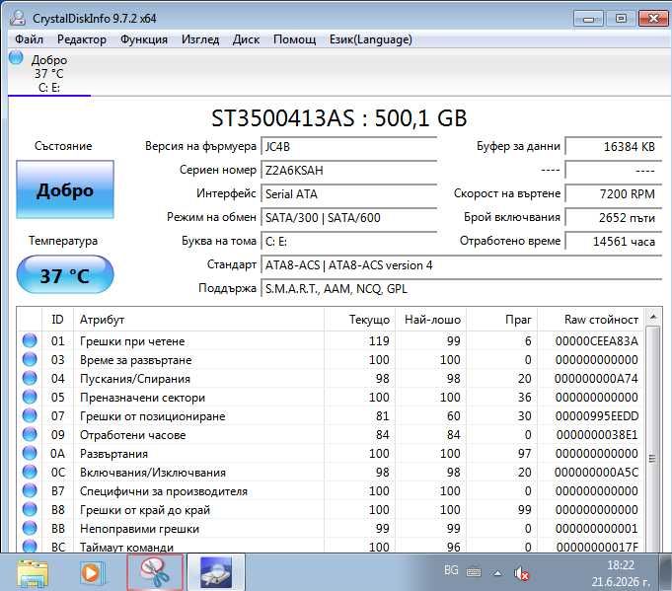Click the muted volume tray icon
The image size is (672, 591).
(521, 572)
